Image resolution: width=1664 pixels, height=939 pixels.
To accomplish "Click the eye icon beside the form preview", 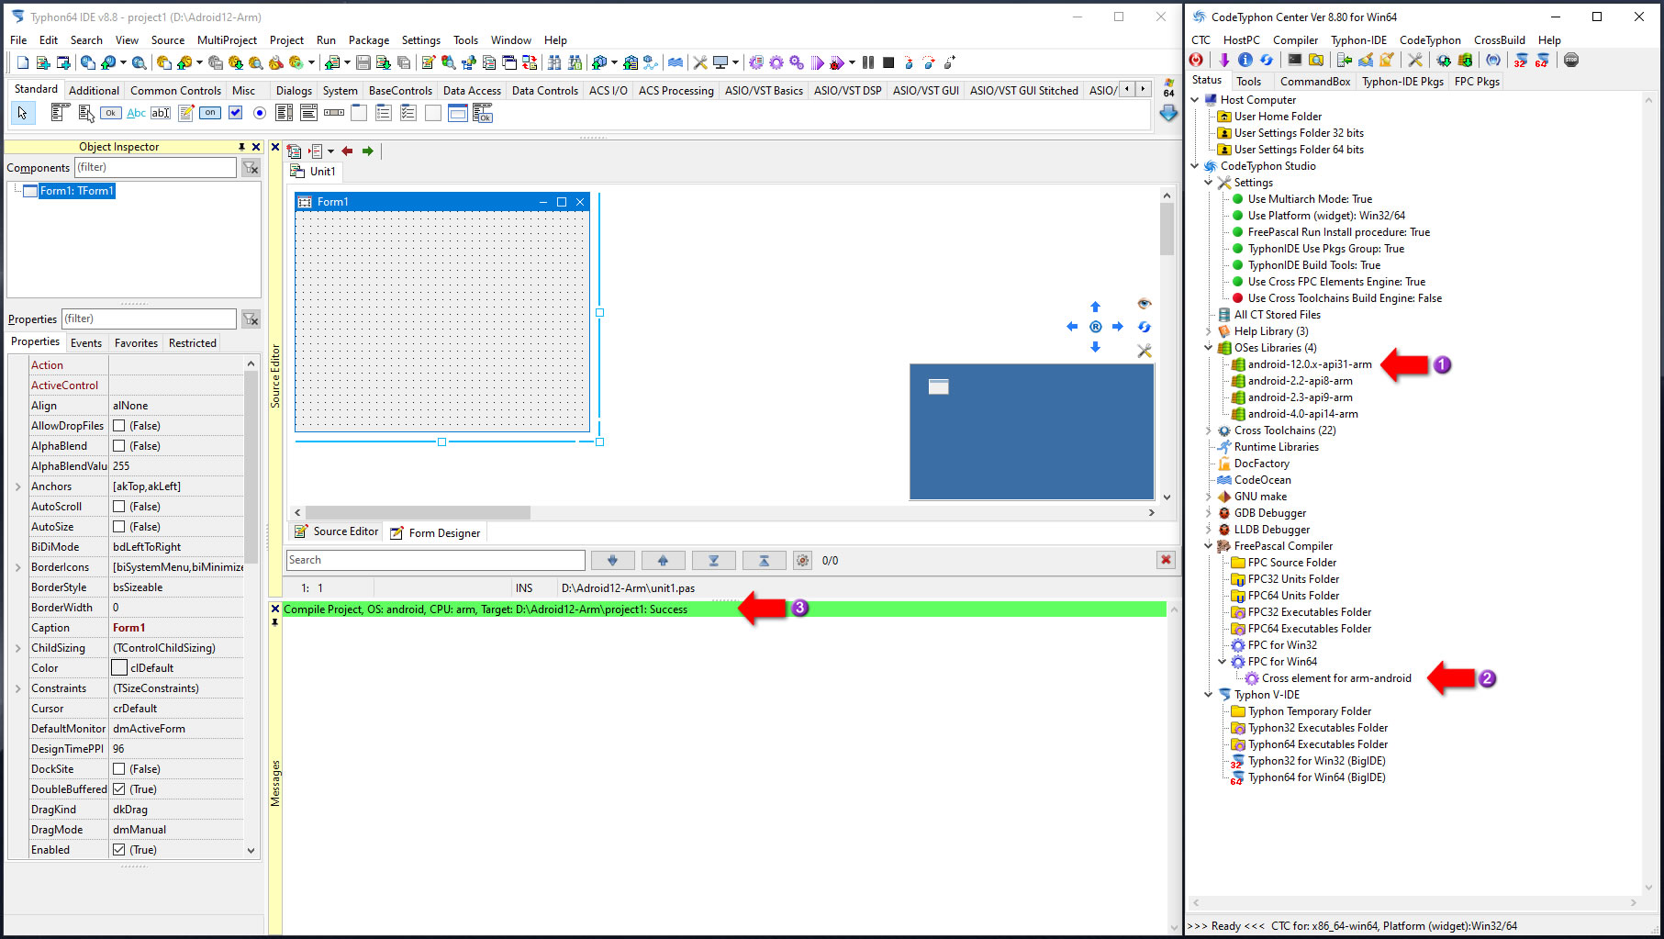I will click(1144, 304).
